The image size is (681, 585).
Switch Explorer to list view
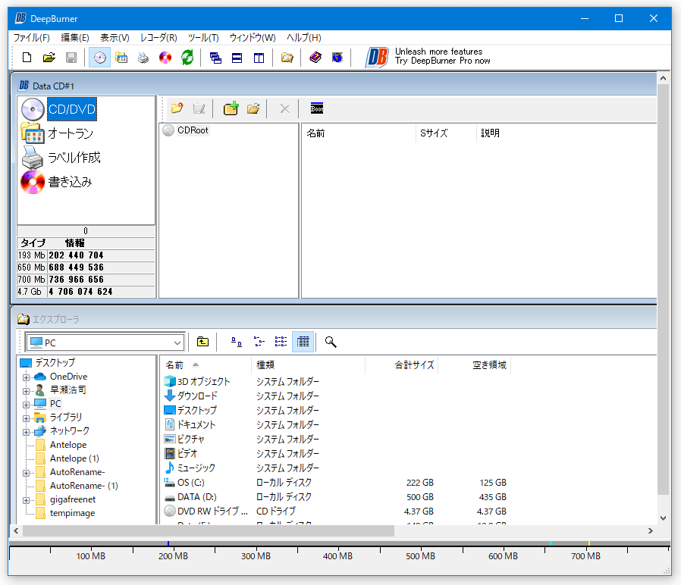click(x=281, y=342)
